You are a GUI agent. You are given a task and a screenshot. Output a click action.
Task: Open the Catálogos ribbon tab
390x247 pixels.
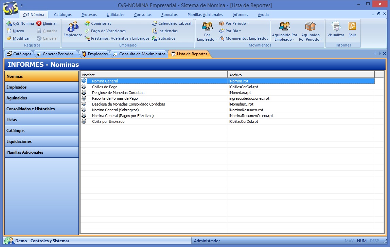point(63,15)
